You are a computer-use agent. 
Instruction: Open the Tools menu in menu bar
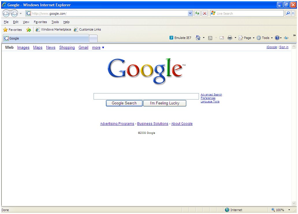(55, 22)
